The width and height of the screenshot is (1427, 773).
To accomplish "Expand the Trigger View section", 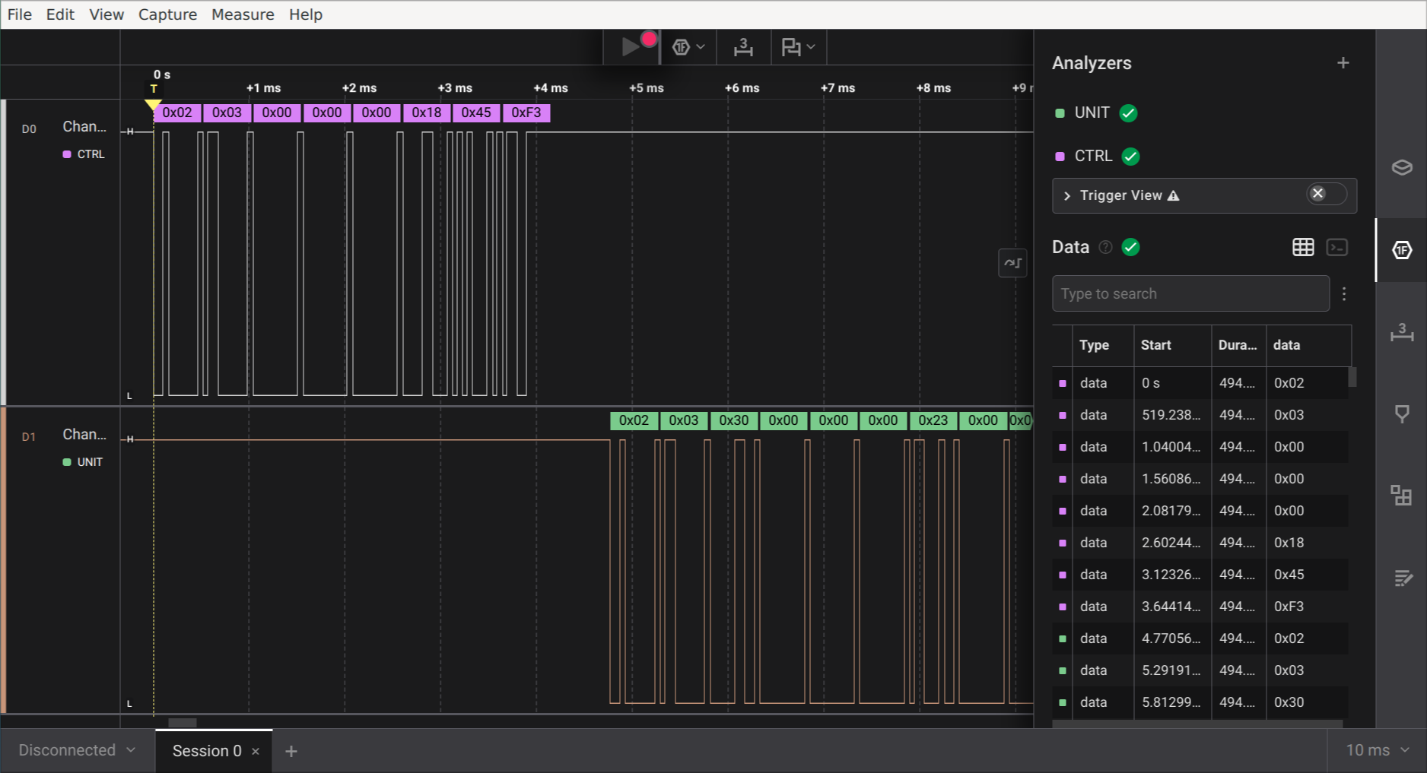I will tap(1067, 196).
